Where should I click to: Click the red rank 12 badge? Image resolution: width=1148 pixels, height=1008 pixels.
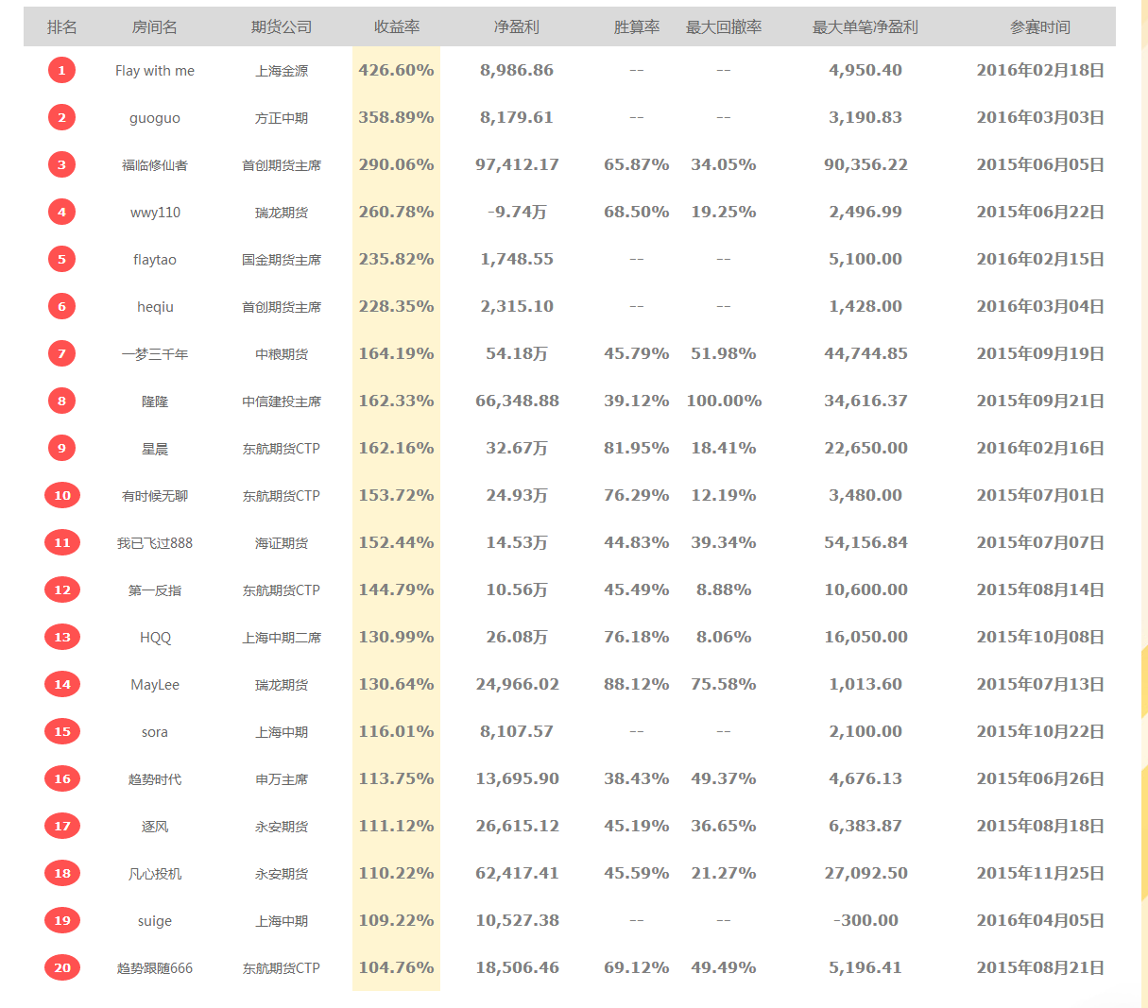(x=62, y=589)
